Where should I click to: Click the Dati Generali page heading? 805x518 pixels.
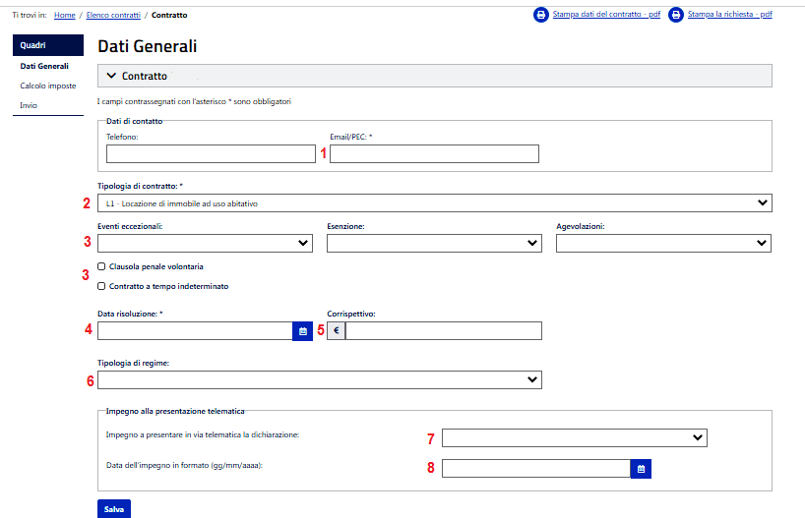click(148, 46)
